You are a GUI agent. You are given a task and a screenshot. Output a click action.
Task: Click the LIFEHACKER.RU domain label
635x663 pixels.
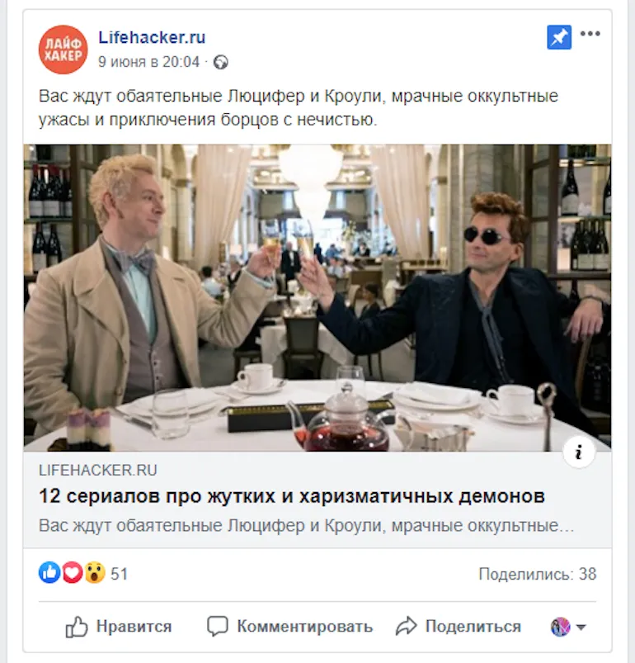click(x=97, y=470)
